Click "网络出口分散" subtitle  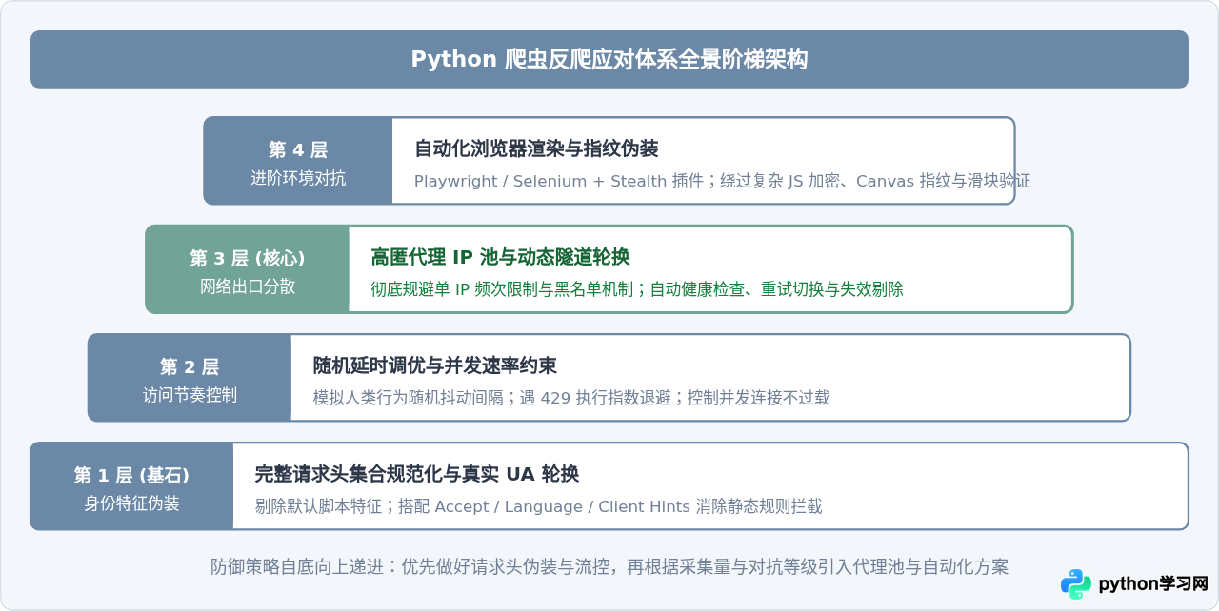(x=248, y=286)
